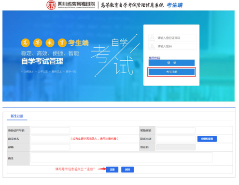Screen dimensions: 239x185
Task: Focus the 真实姓名 input field
Action: pyautogui.click(x=50, y=139)
